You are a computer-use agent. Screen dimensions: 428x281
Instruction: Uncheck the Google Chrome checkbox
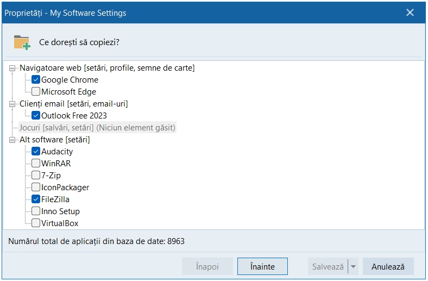pos(36,80)
